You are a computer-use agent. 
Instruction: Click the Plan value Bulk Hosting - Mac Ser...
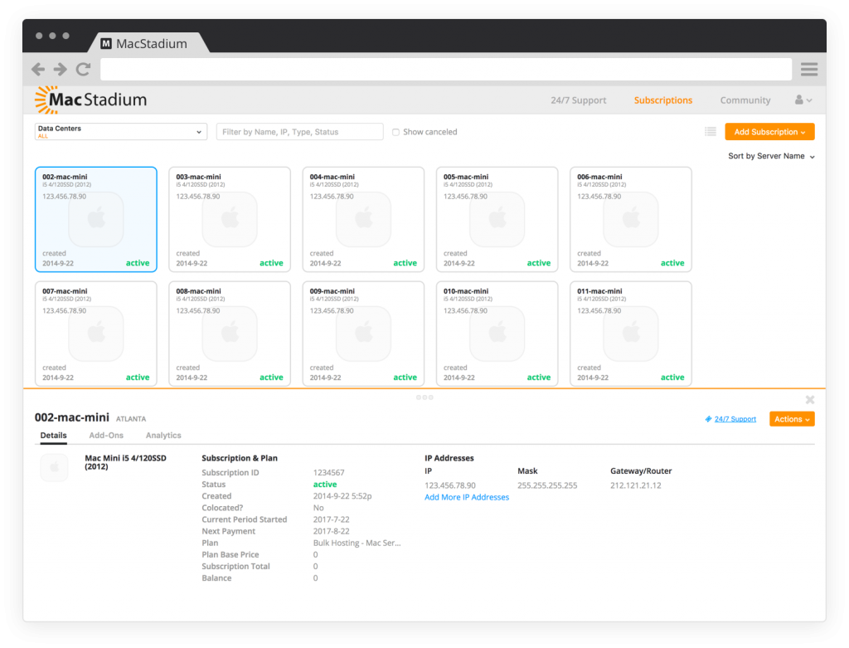(x=357, y=543)
